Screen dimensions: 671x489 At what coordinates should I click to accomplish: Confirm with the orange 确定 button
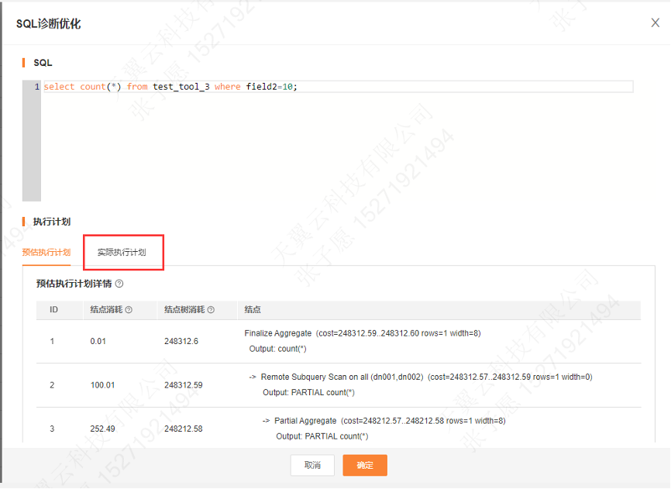pos(365,465)
